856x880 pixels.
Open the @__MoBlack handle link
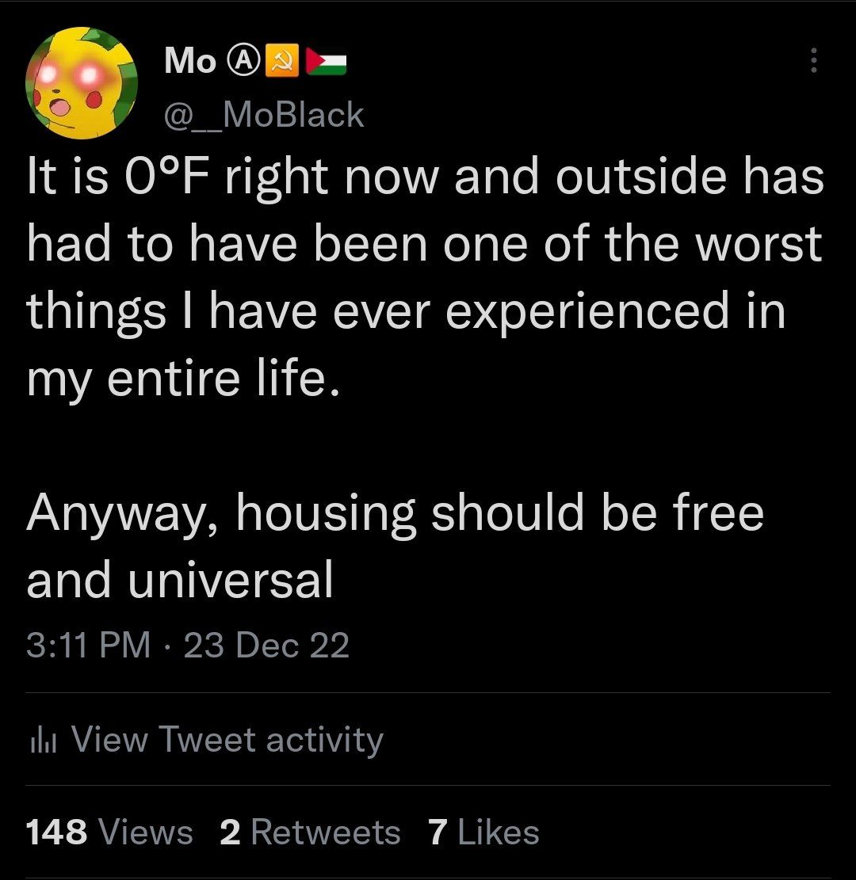(263, 116)
